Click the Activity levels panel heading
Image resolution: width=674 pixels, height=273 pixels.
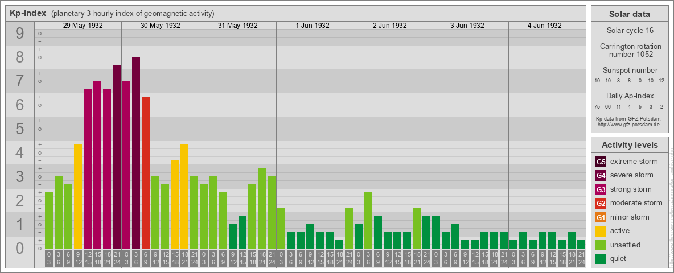(630, 145)
